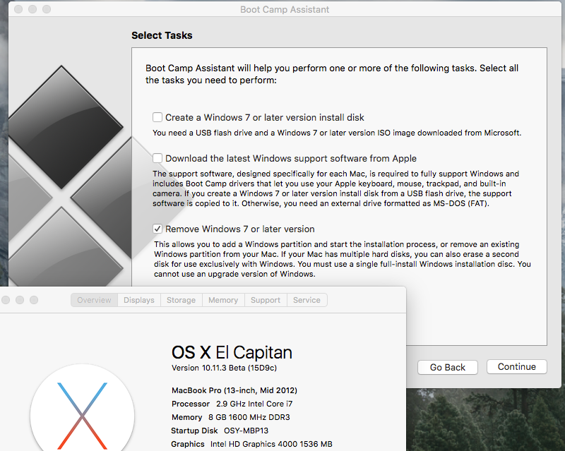
Task: Minimize the Boot Camp Assistant window
Action: click(32, 9)
